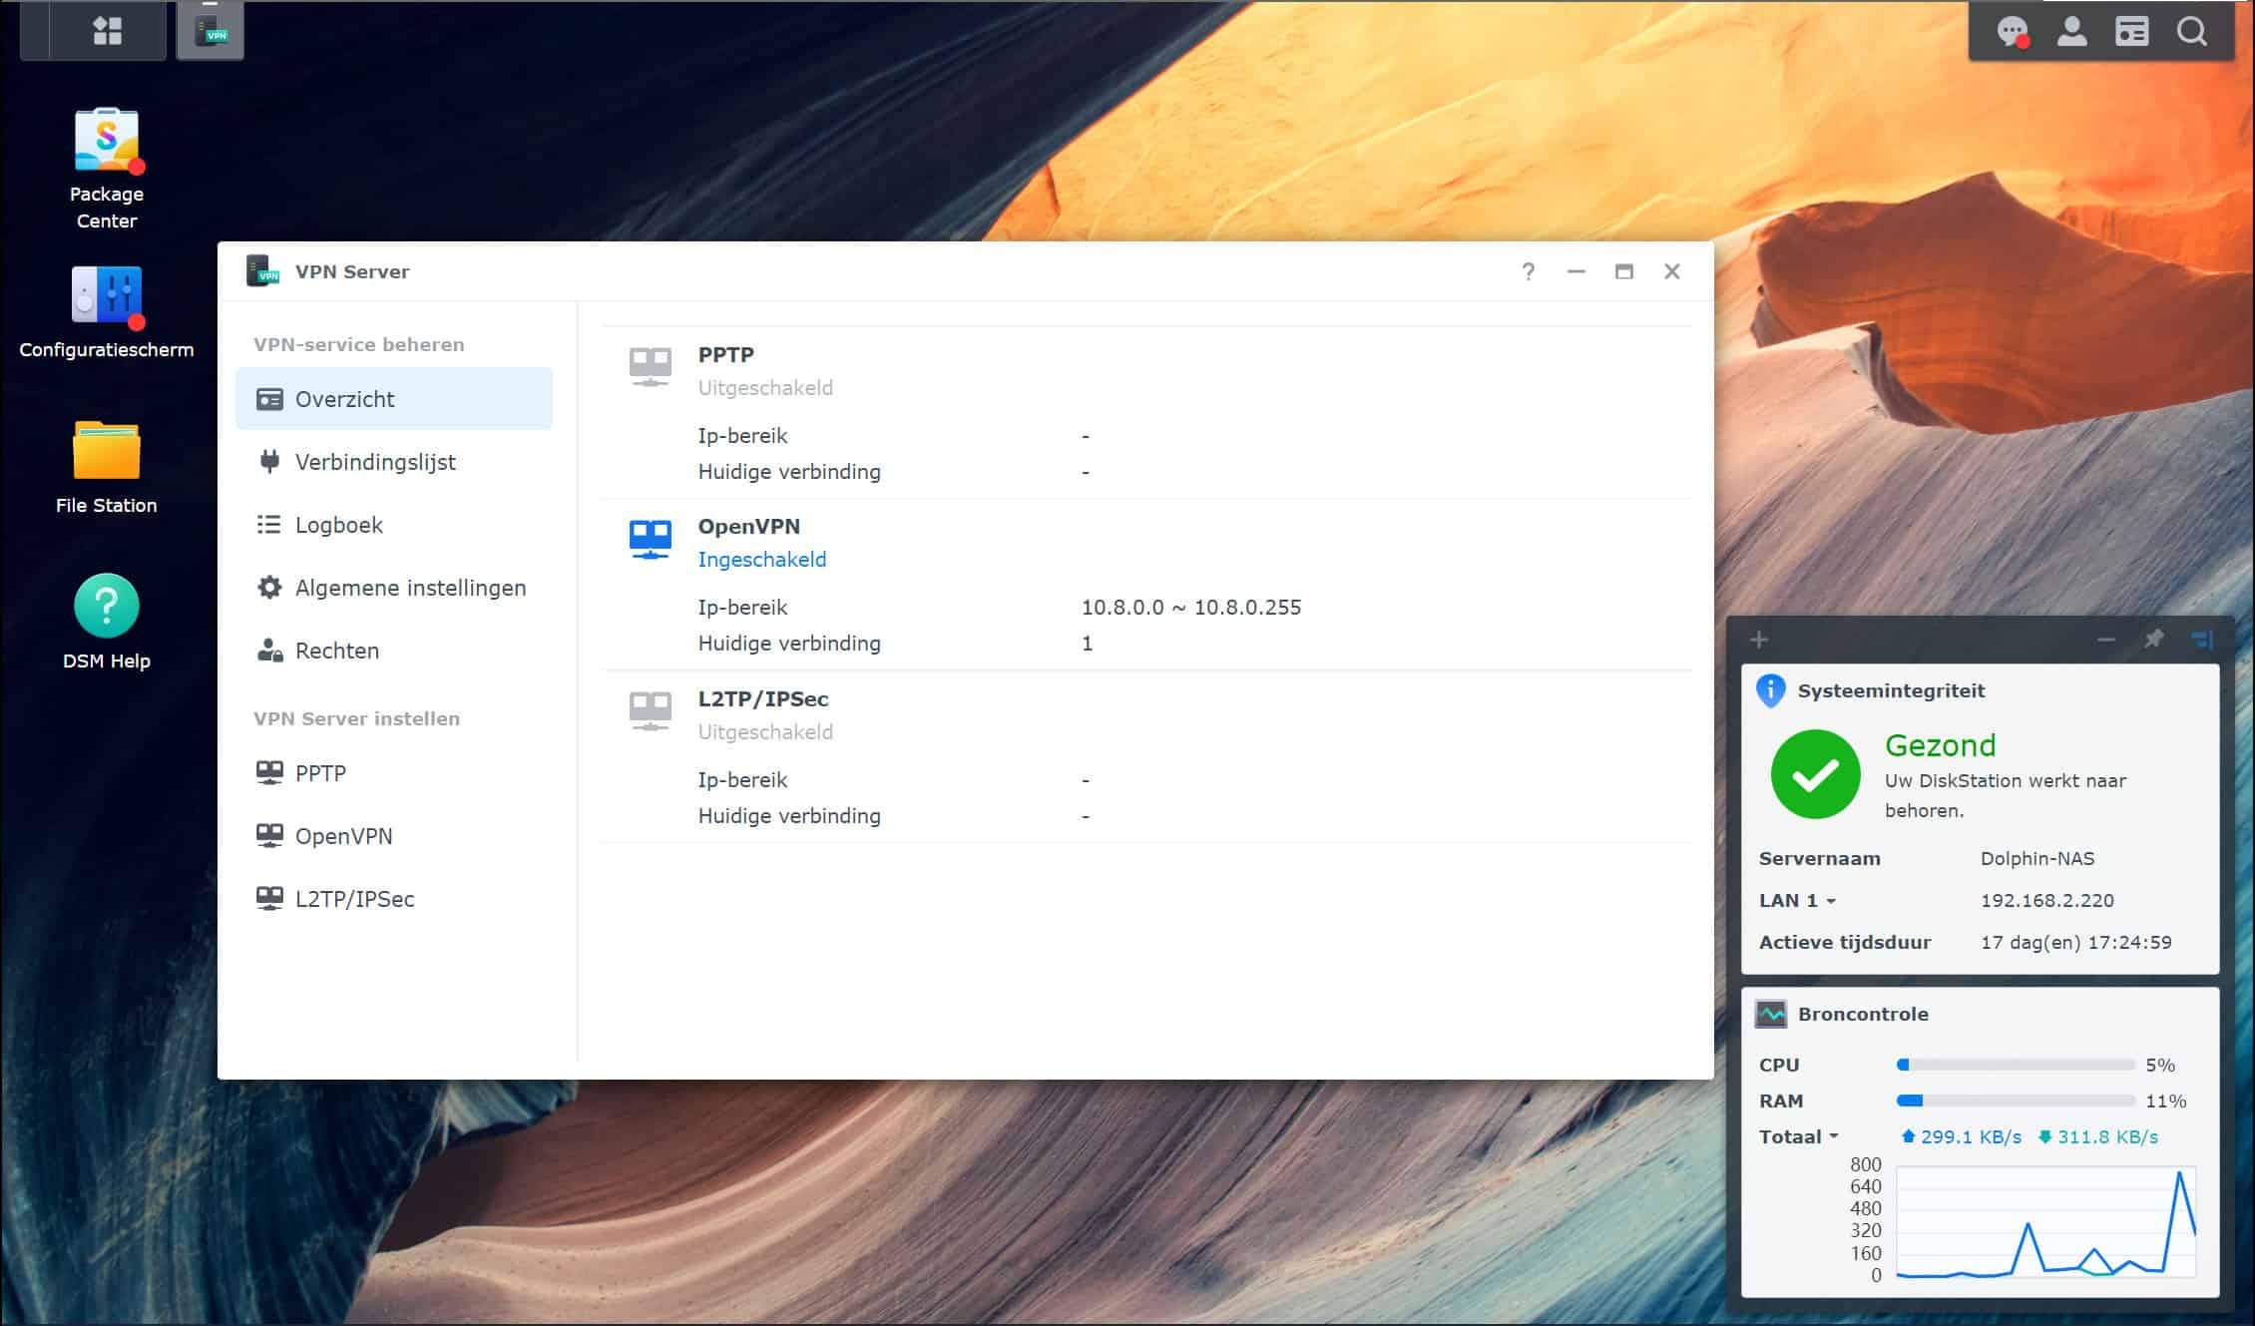Screen dimensions: 2255x1326
Task: Click uptime 17 dag(en) 17:24:59
Action: pyautogui.click(x=2076, y=942)
